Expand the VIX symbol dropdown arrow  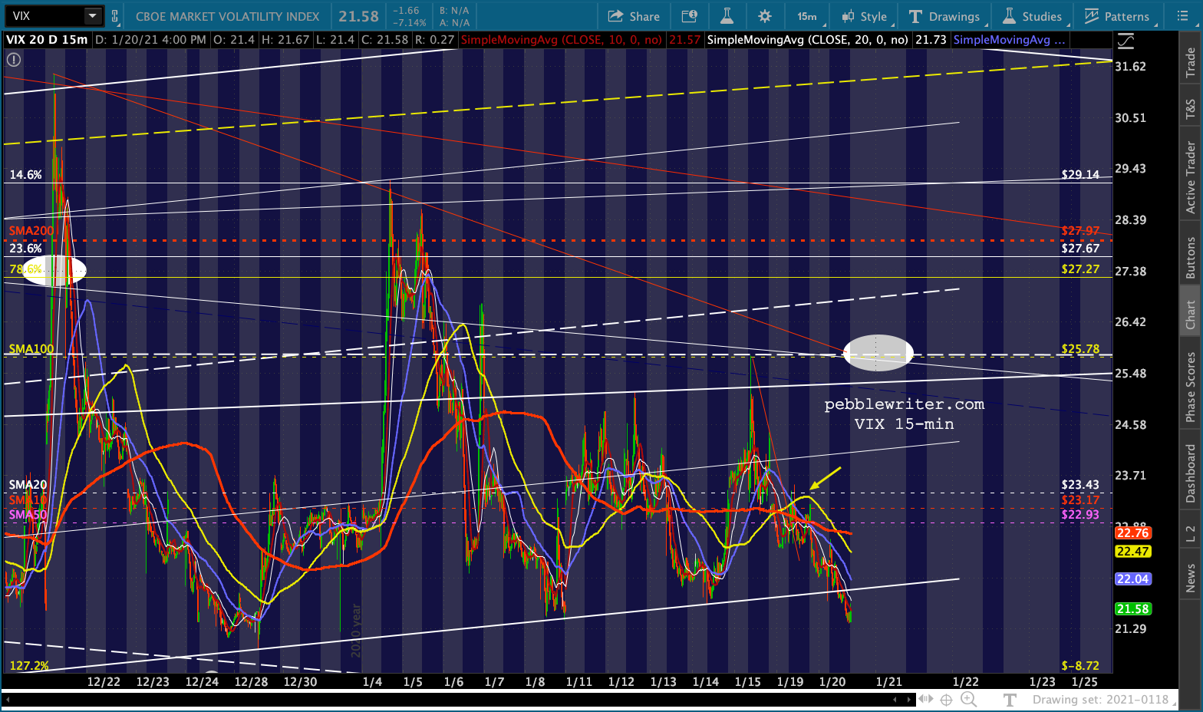[92, 16]
